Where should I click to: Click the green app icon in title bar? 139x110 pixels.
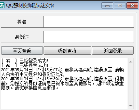pyautogui.click(x=2, y=6)
